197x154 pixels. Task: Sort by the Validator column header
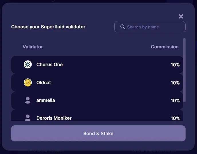[33, 47]
